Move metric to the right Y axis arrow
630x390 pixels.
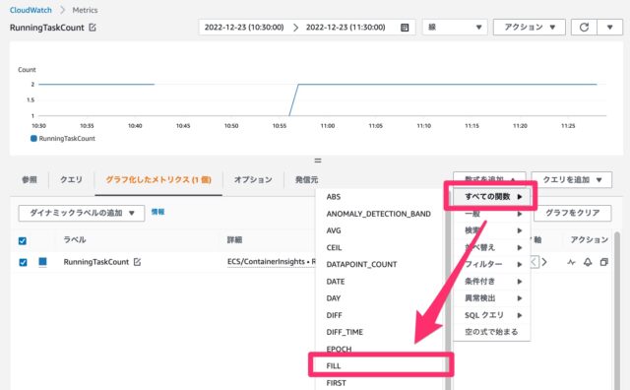pos(544,262)
